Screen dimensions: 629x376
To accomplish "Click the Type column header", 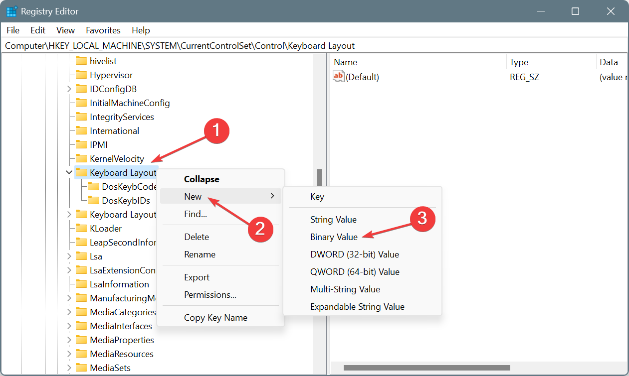I will (551, 62).
